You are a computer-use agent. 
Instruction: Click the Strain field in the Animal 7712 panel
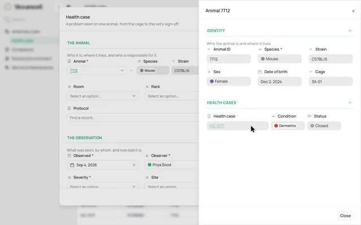[x=331, y=59]
